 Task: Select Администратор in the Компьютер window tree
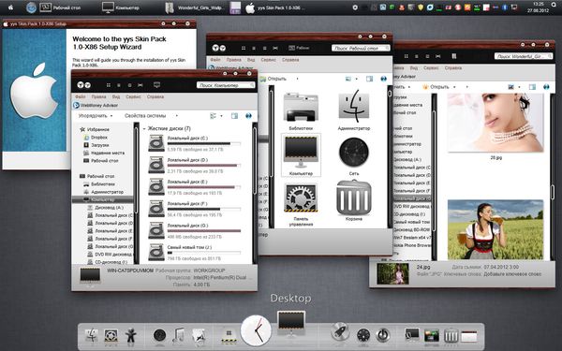(x=107, y=192)
